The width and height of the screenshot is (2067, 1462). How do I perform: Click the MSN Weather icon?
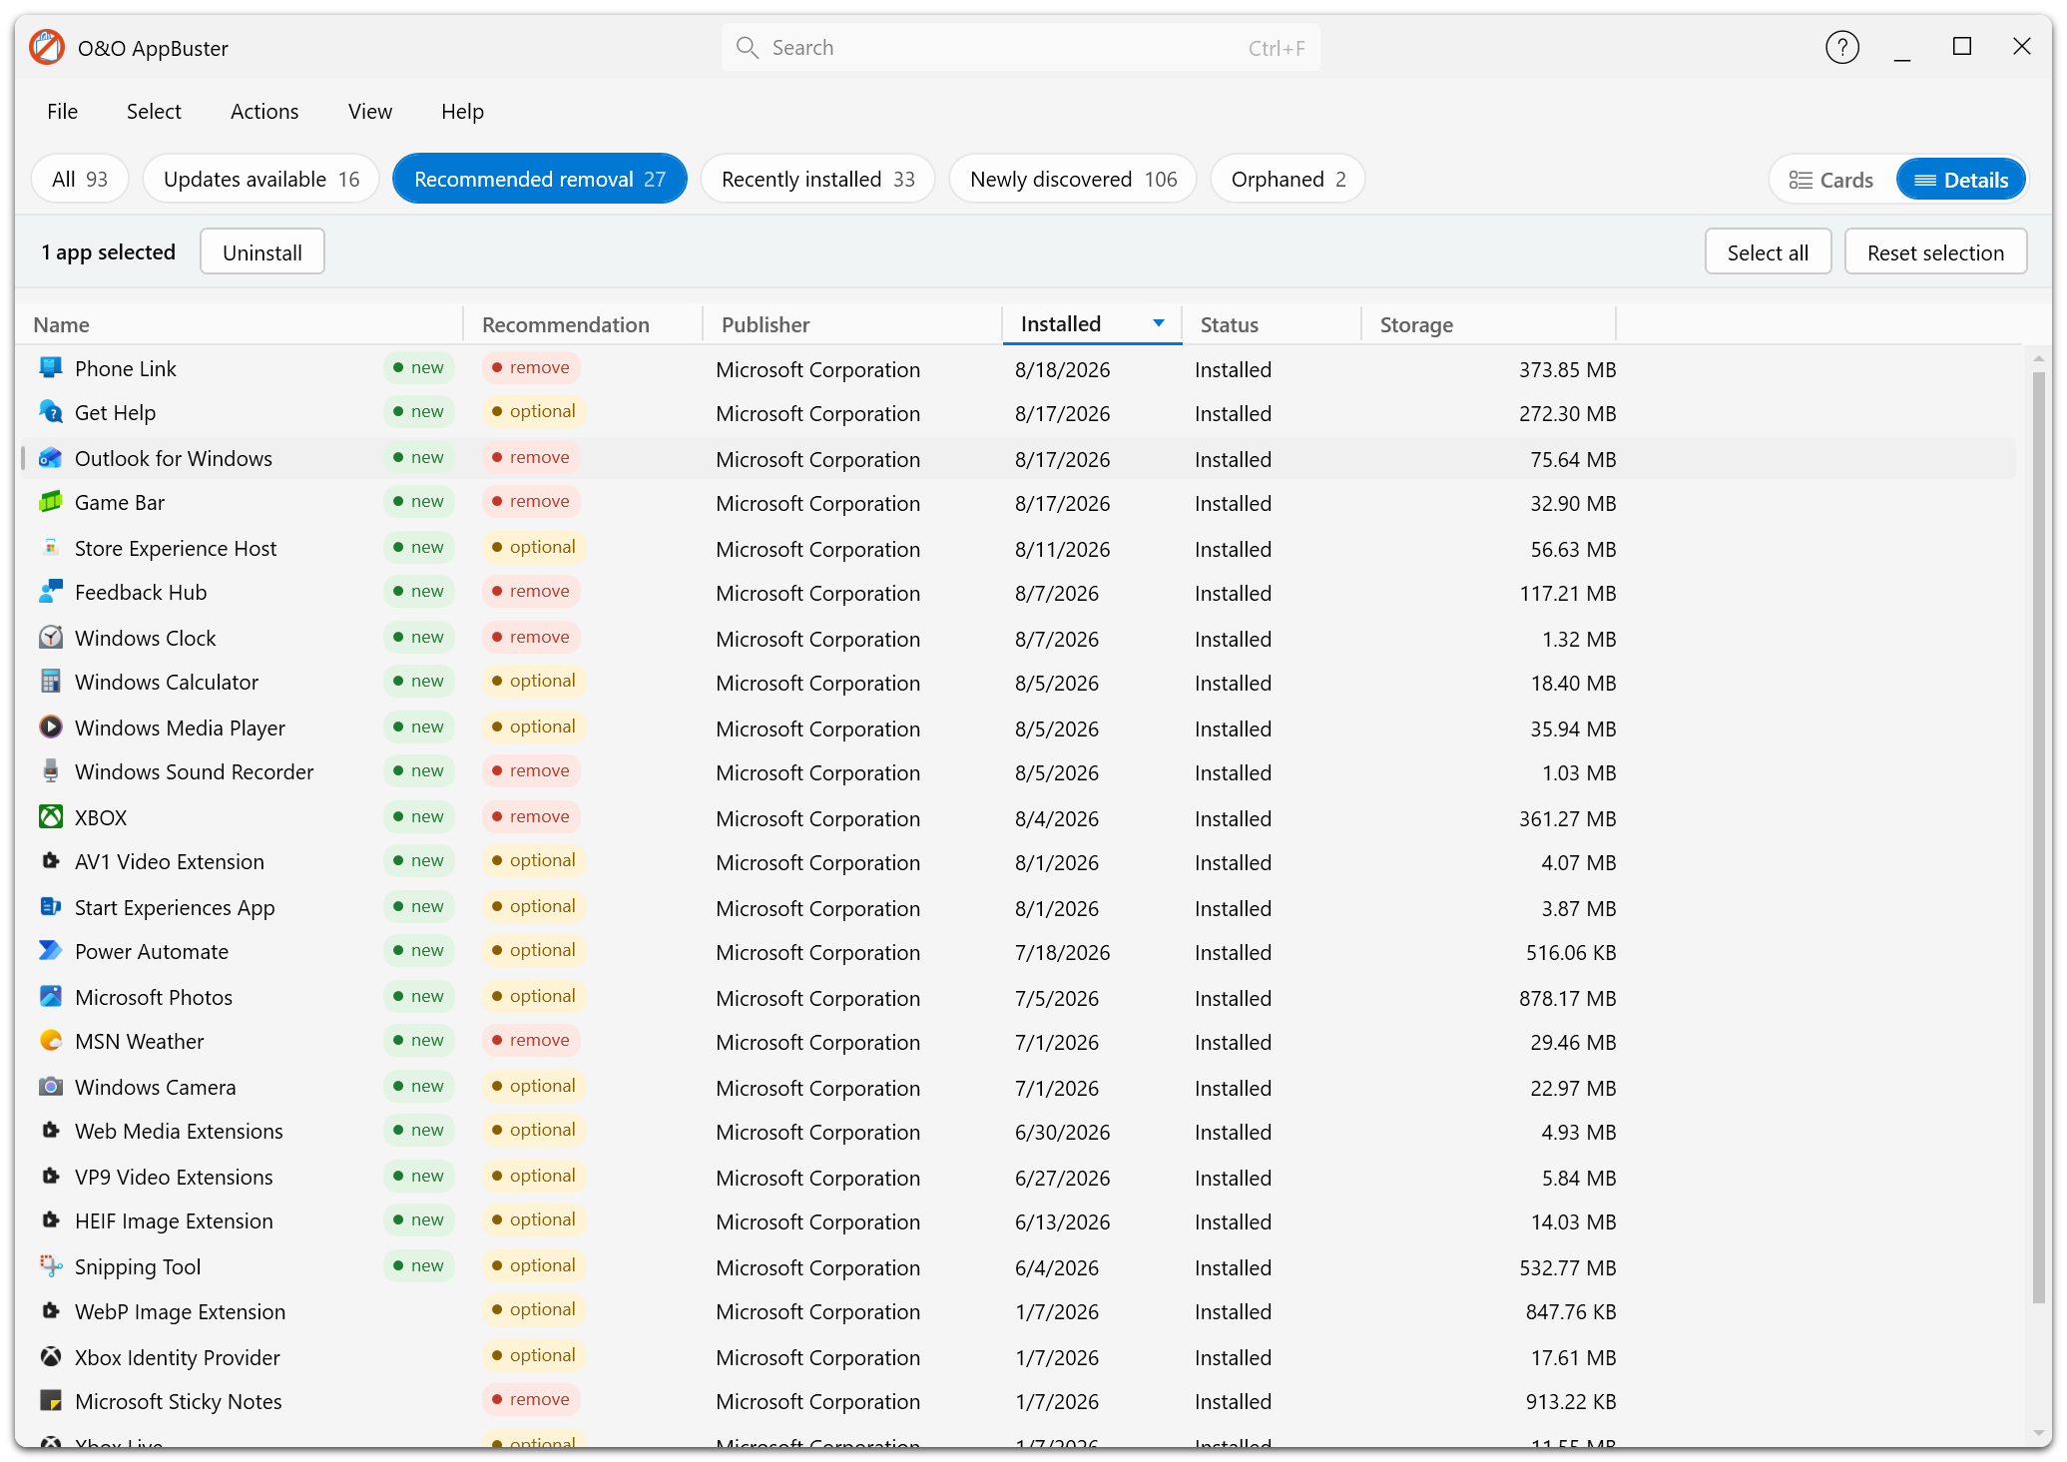point(50,1041)
